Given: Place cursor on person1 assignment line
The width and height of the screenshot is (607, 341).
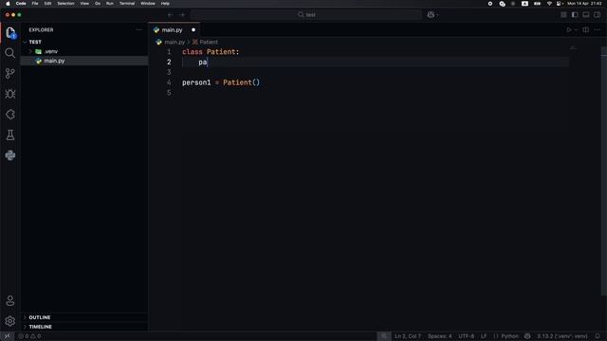Looking at the screenshot, I should [x=221, y=82].
